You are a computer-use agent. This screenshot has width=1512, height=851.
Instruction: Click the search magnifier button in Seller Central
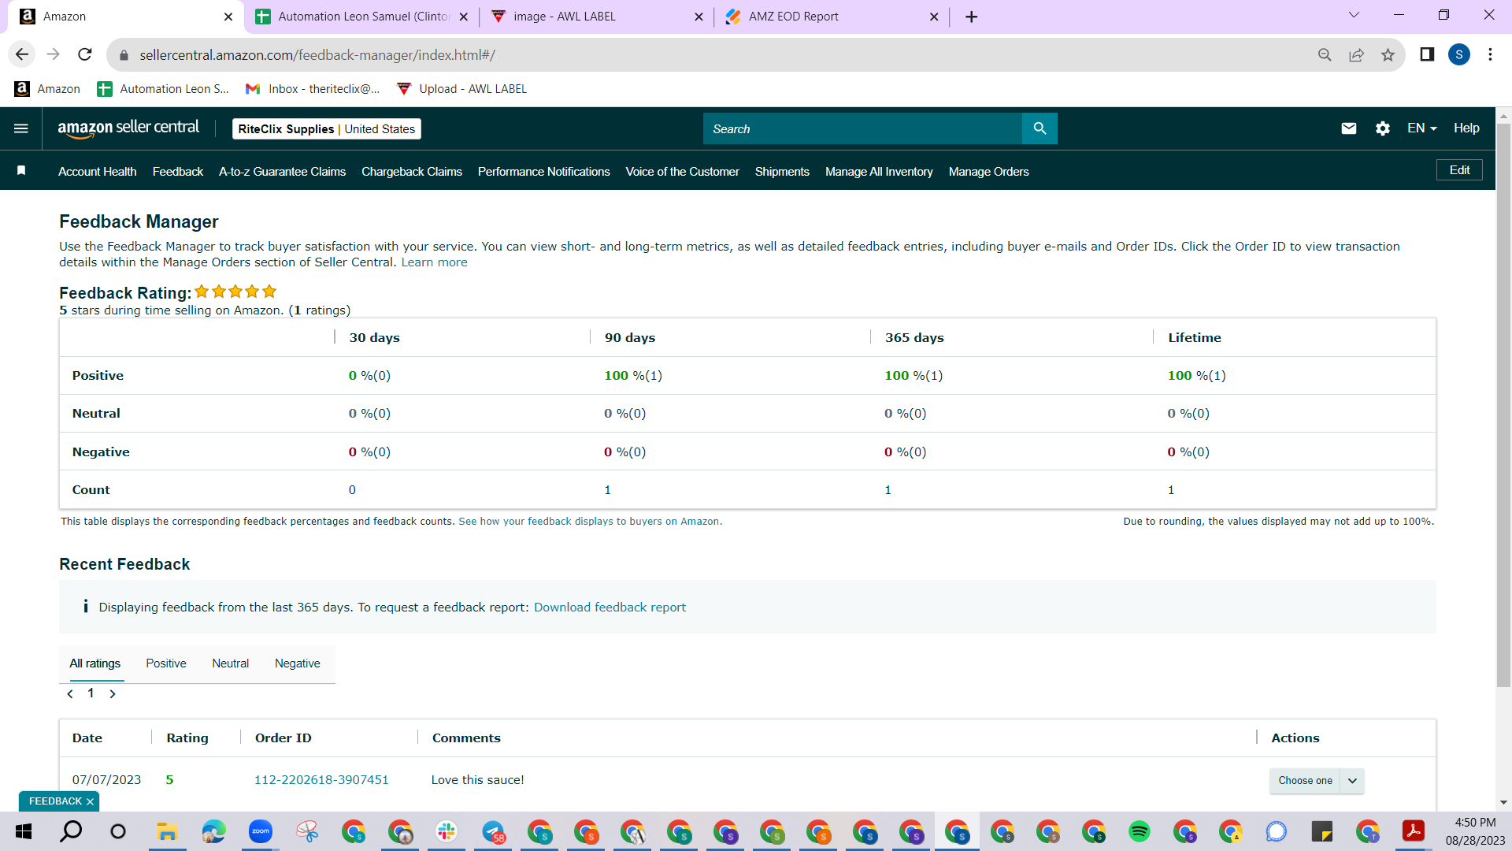(x=1039, y=128)
